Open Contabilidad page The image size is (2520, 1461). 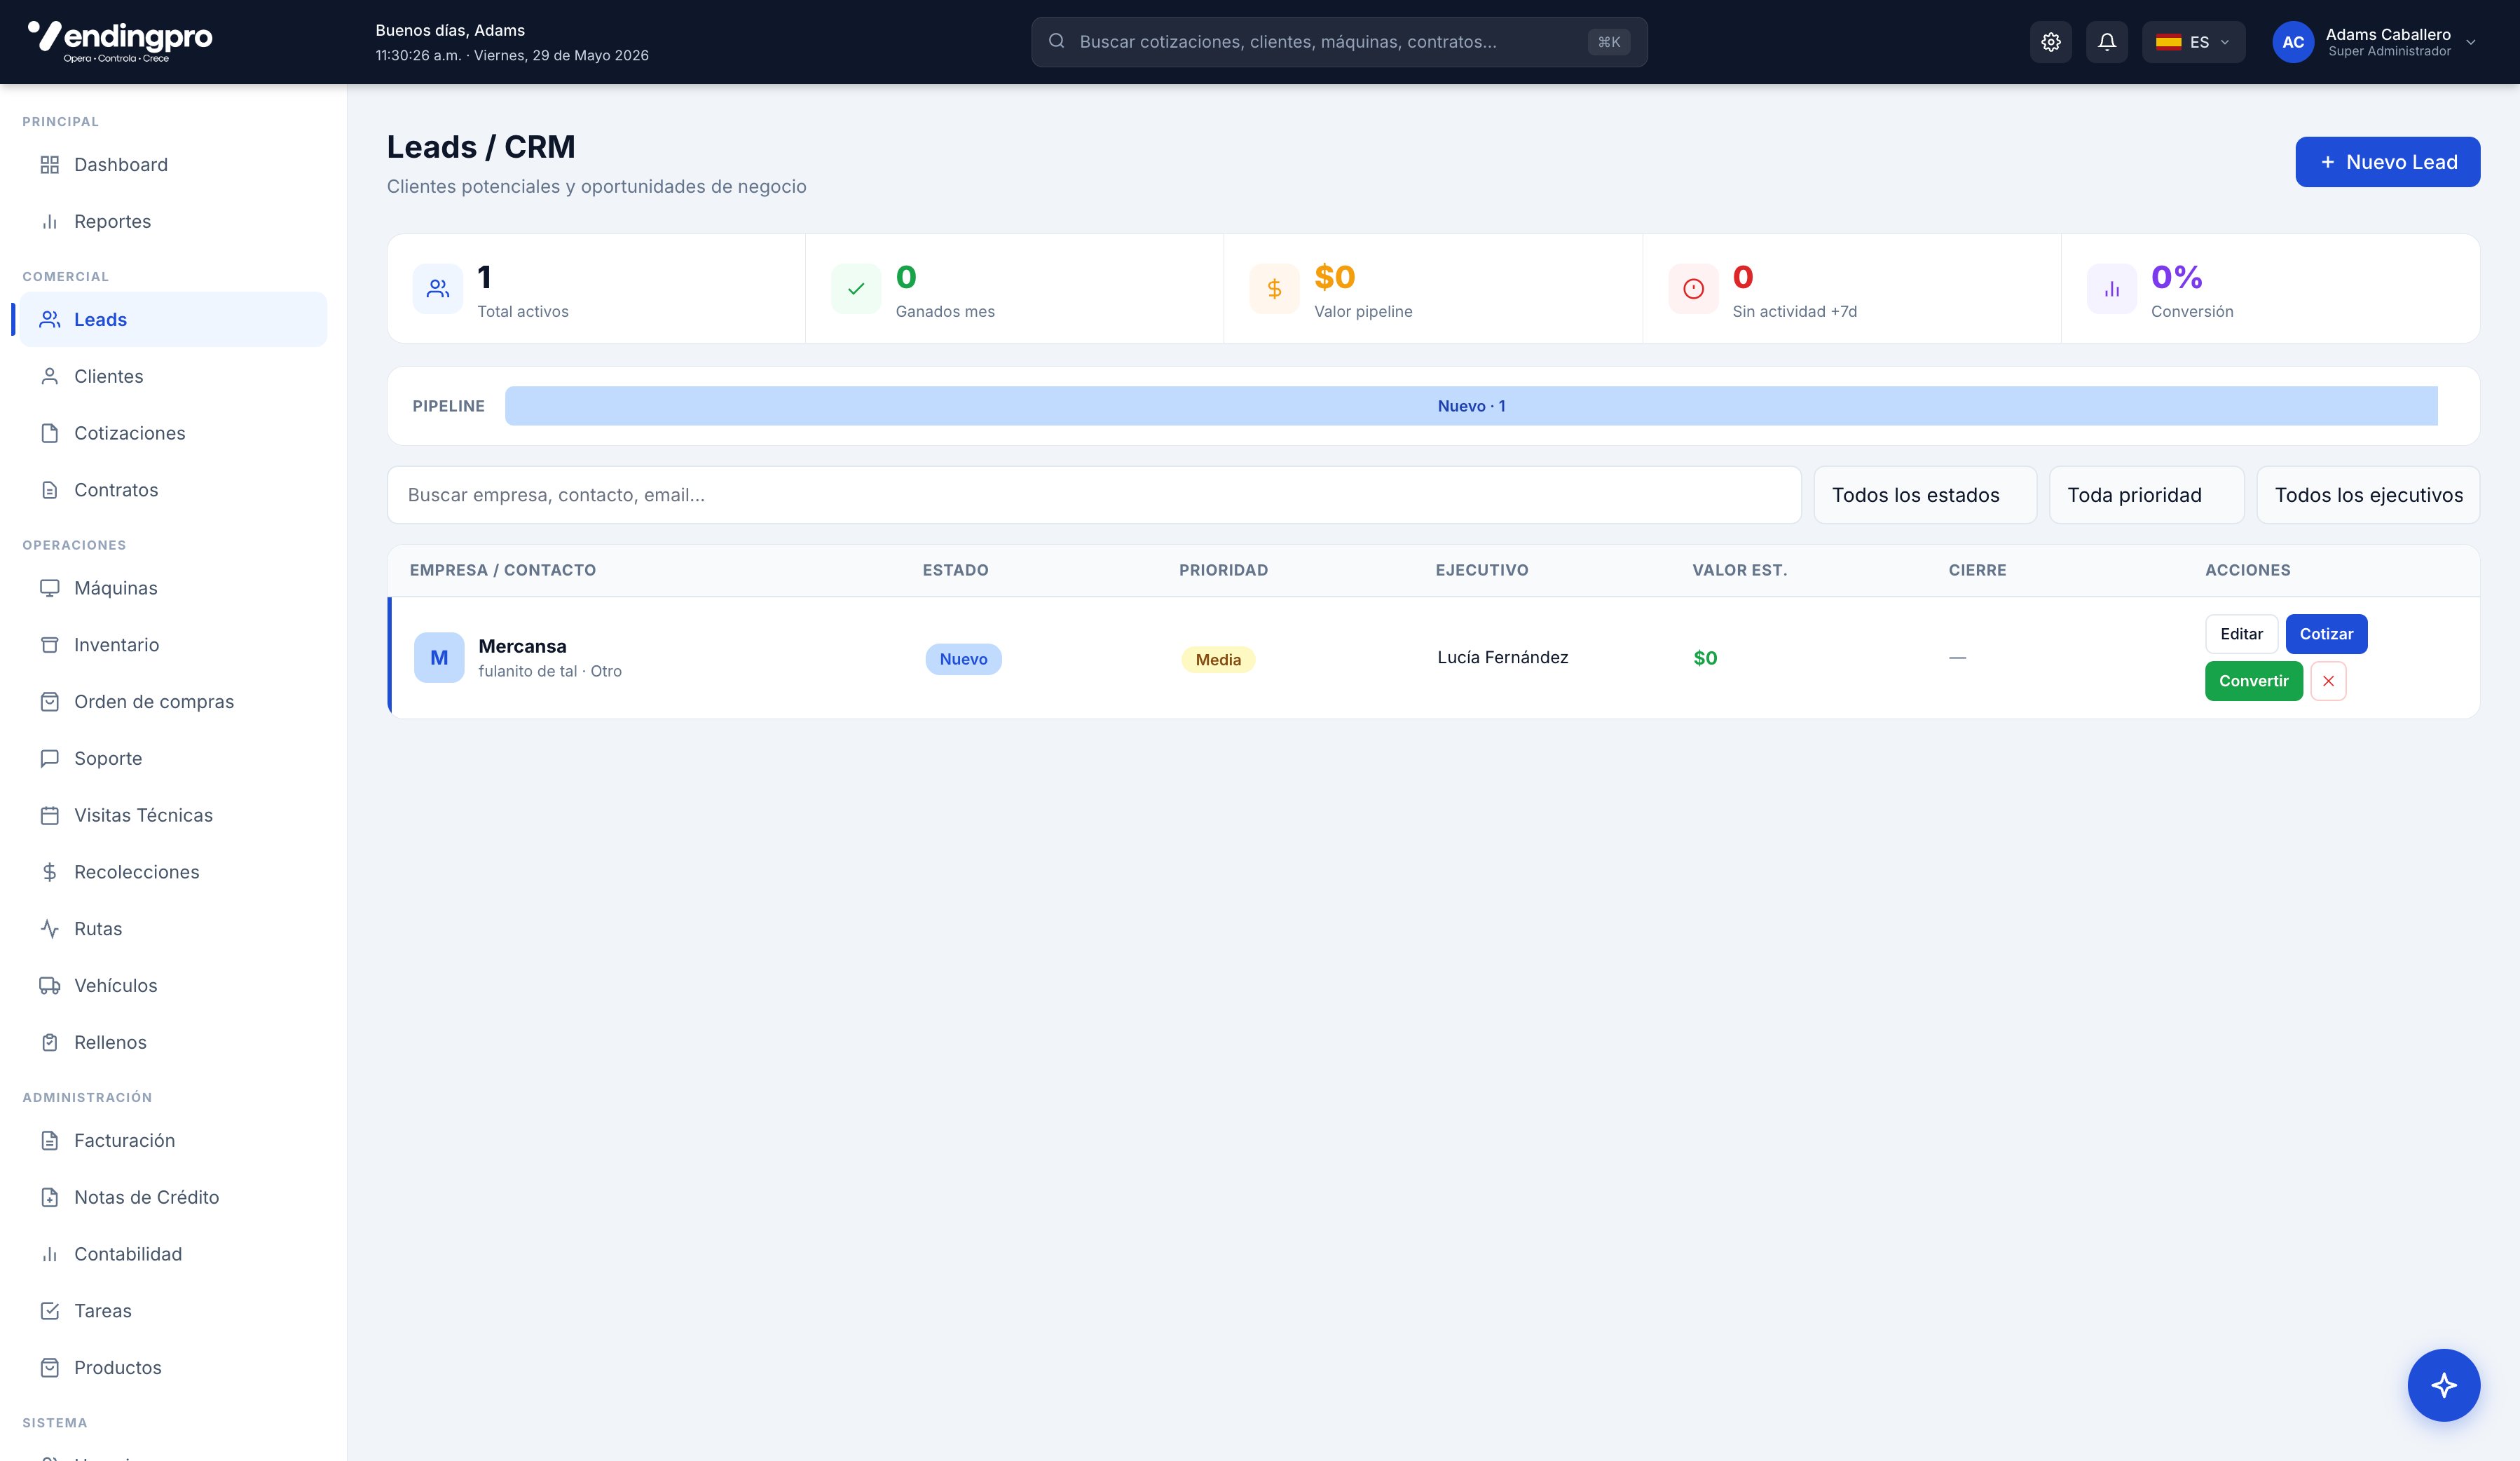(173, 1254)
